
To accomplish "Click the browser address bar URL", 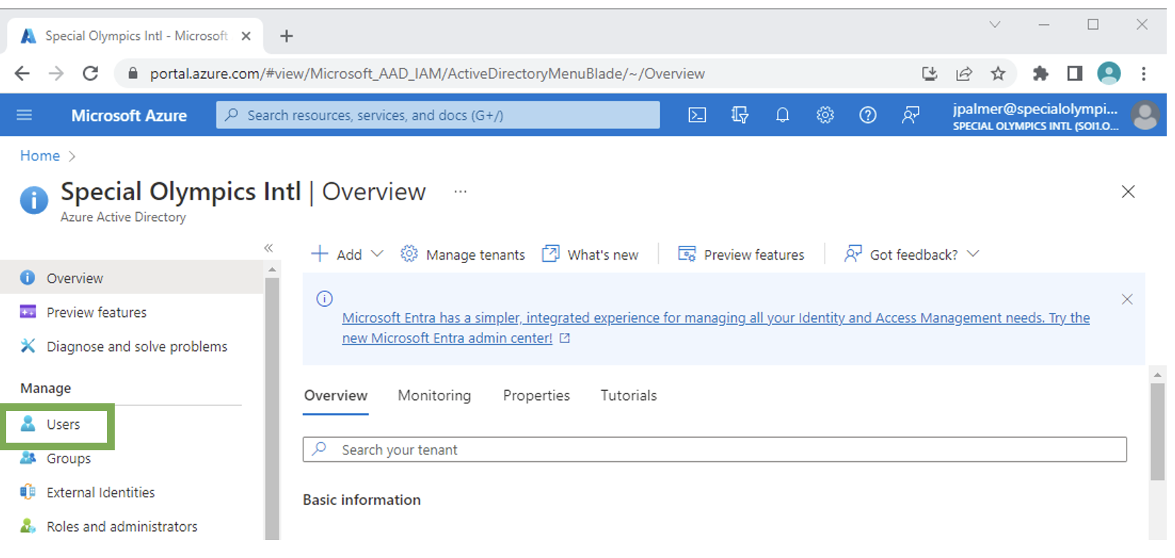I will (x=427, y=73).
